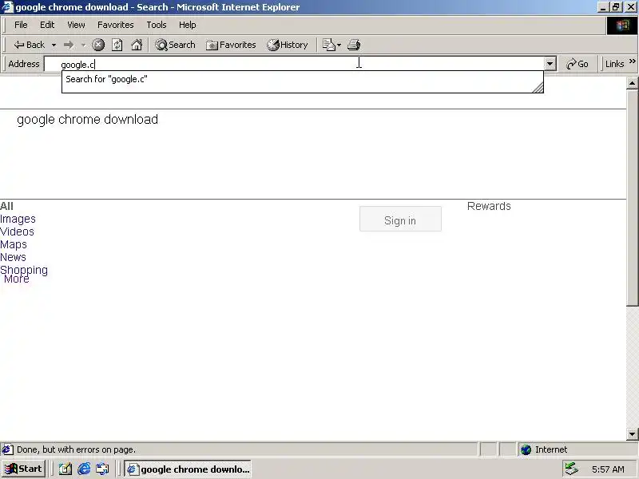Open the Tools menu
The image size is (639, 479).
tap(157, 25)
